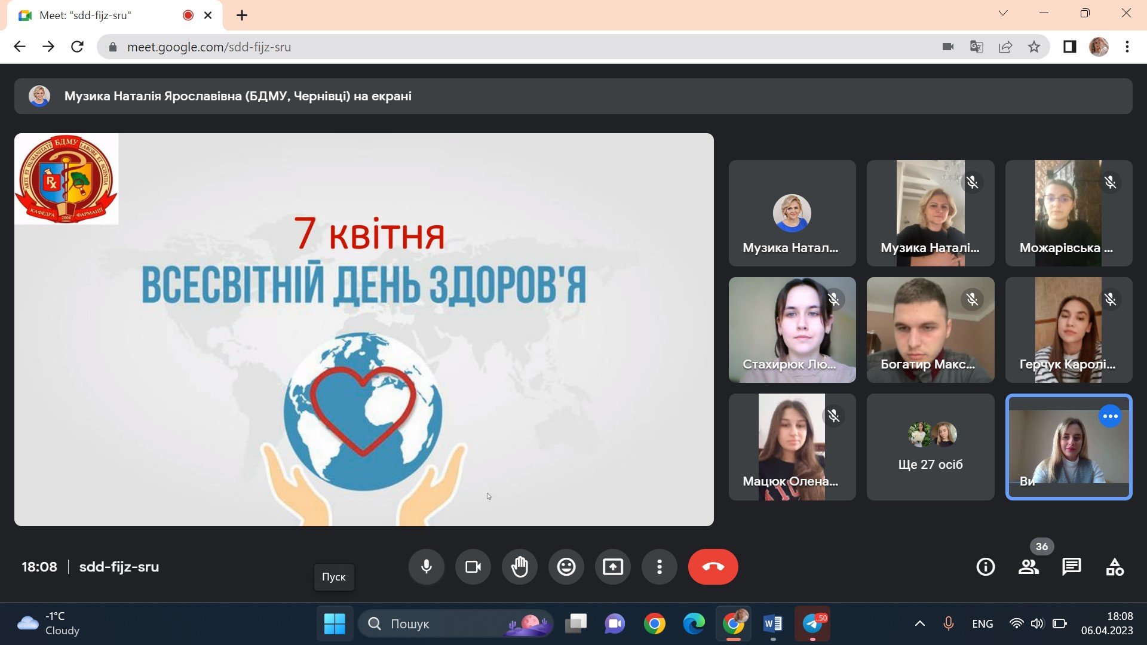
Task: Click the present screen button
Action: [612, 567]
